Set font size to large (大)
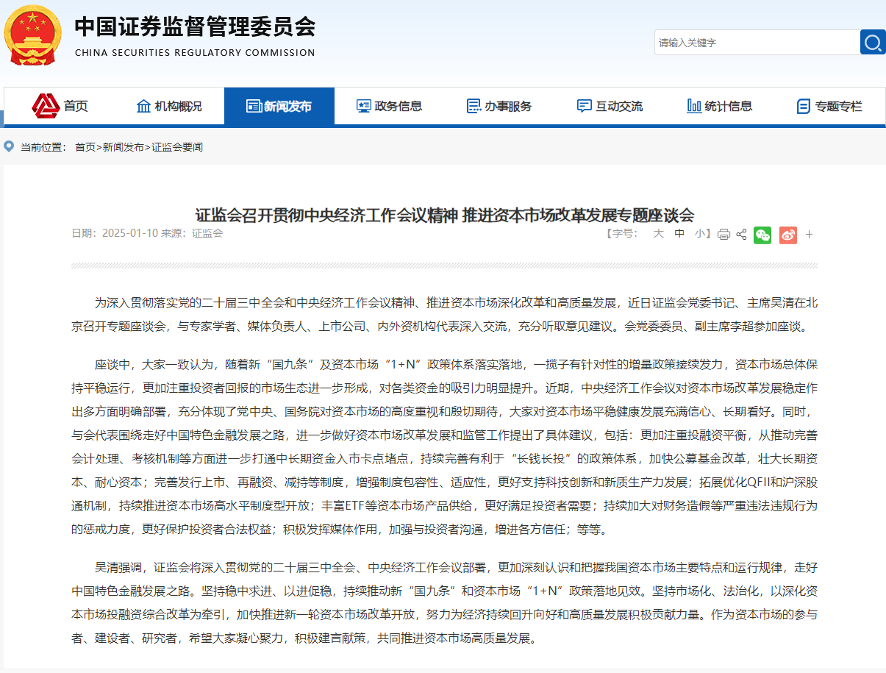 (659, 234)
